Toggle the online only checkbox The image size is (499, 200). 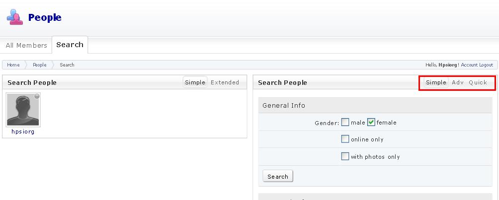pos(345,139)
